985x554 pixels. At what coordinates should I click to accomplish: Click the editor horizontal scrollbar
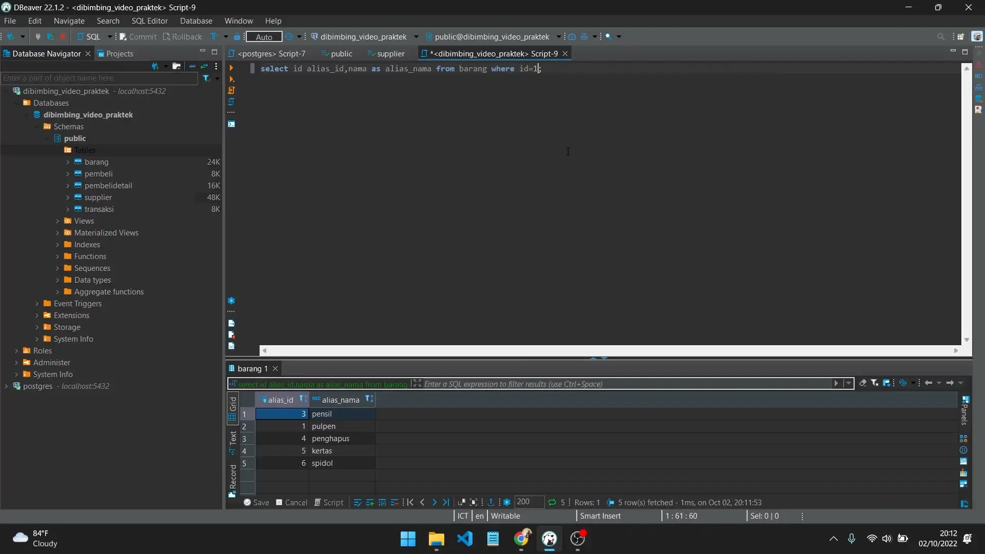pyautogui.click(x=610, y=351)
